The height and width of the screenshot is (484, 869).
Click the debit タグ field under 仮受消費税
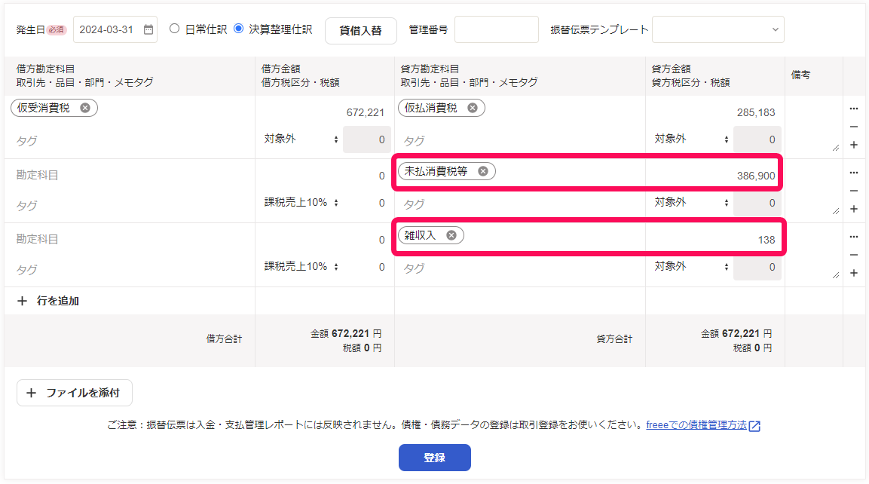[x=130, y=142]
